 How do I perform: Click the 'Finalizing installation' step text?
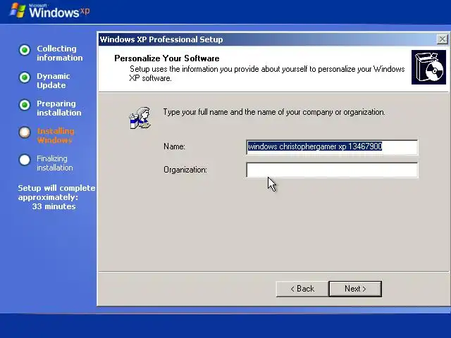55,163
